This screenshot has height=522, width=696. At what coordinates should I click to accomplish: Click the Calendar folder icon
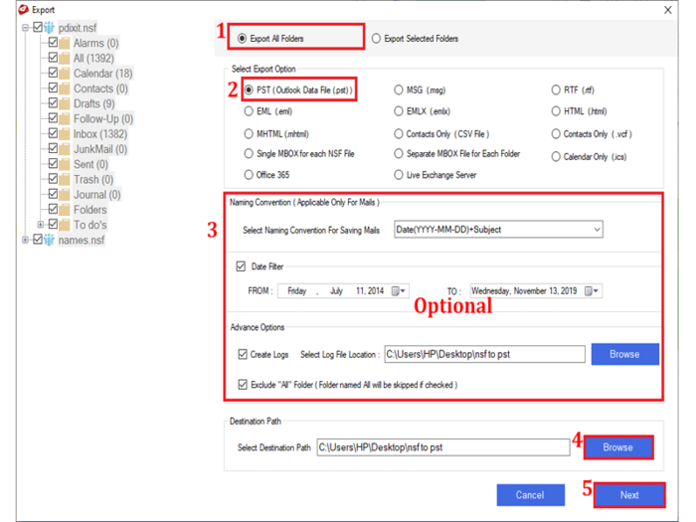click(65, 74)
